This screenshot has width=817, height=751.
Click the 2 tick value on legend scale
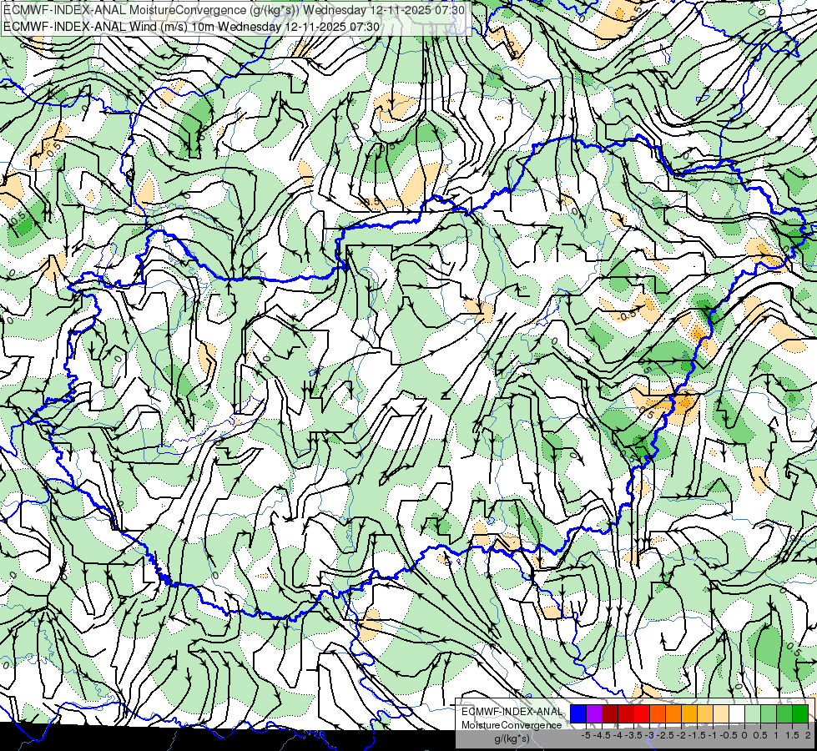click(x=808, y=735)
